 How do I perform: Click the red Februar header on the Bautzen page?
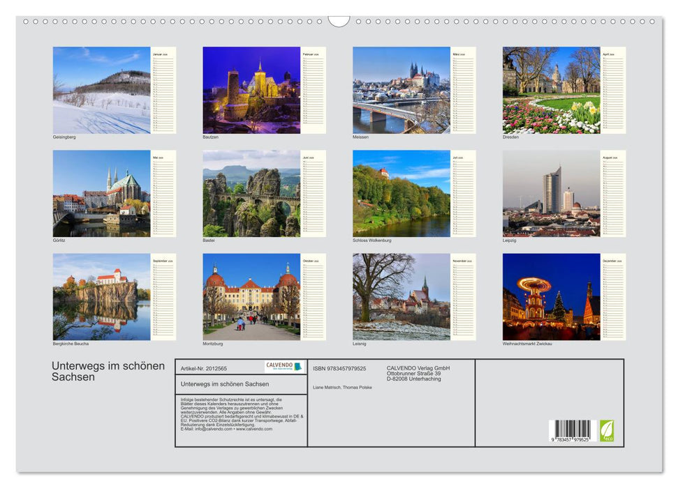click(x=310, y=54)
